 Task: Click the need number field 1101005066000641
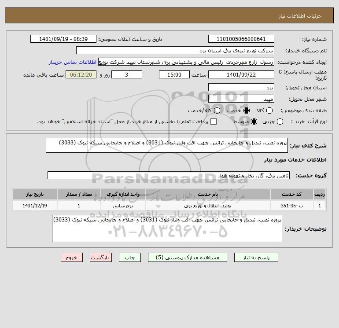pyautogui.click(x=241, y=39)
